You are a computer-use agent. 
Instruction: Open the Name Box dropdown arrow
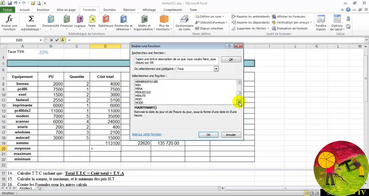[x=41, y=40]
